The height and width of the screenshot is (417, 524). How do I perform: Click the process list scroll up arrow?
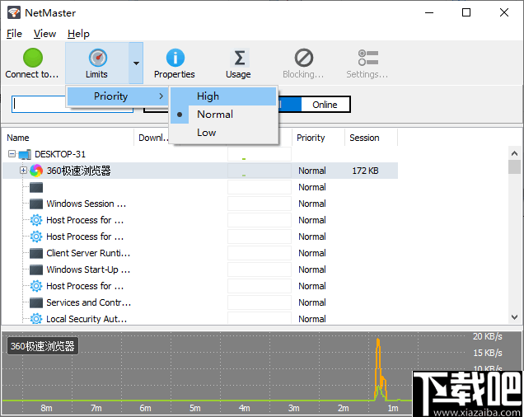click(514, 153)
